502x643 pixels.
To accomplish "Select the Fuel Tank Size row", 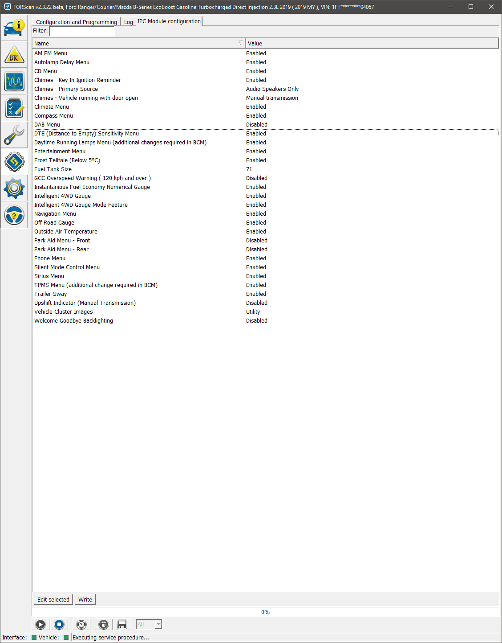I will (x=53, y=169).
